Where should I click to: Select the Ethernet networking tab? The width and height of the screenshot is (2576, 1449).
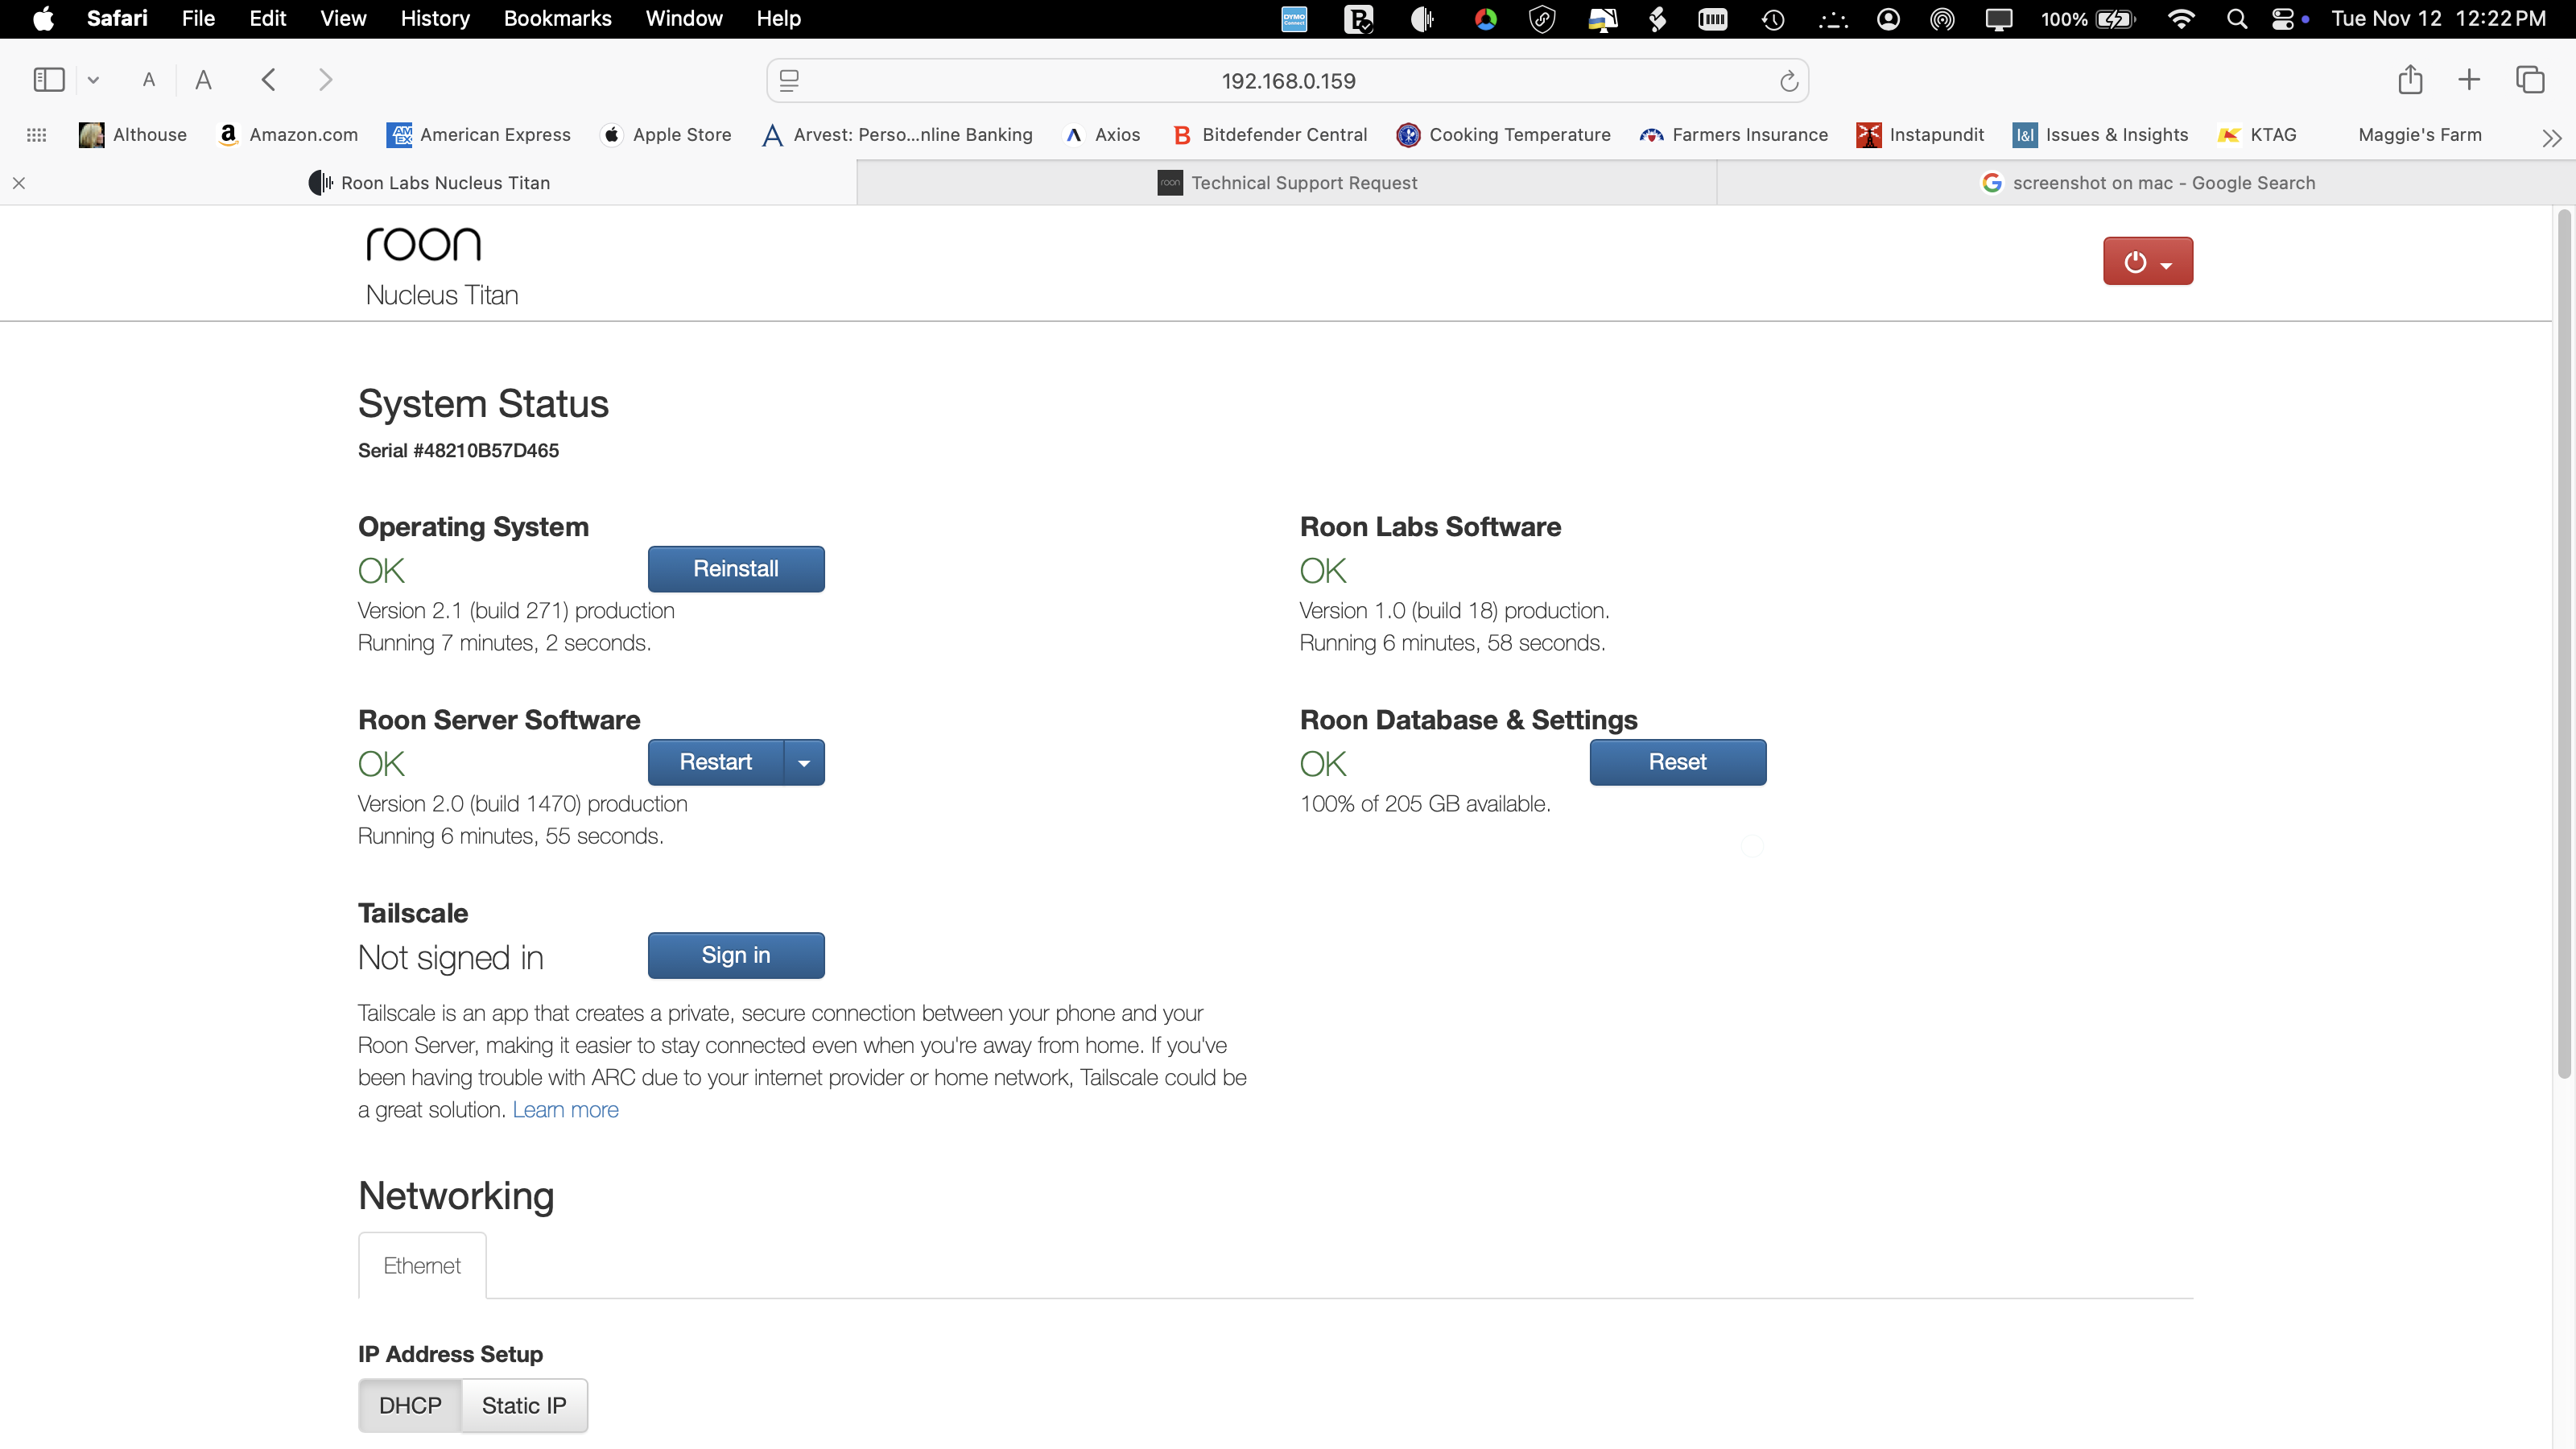[x=422, y=1265]
